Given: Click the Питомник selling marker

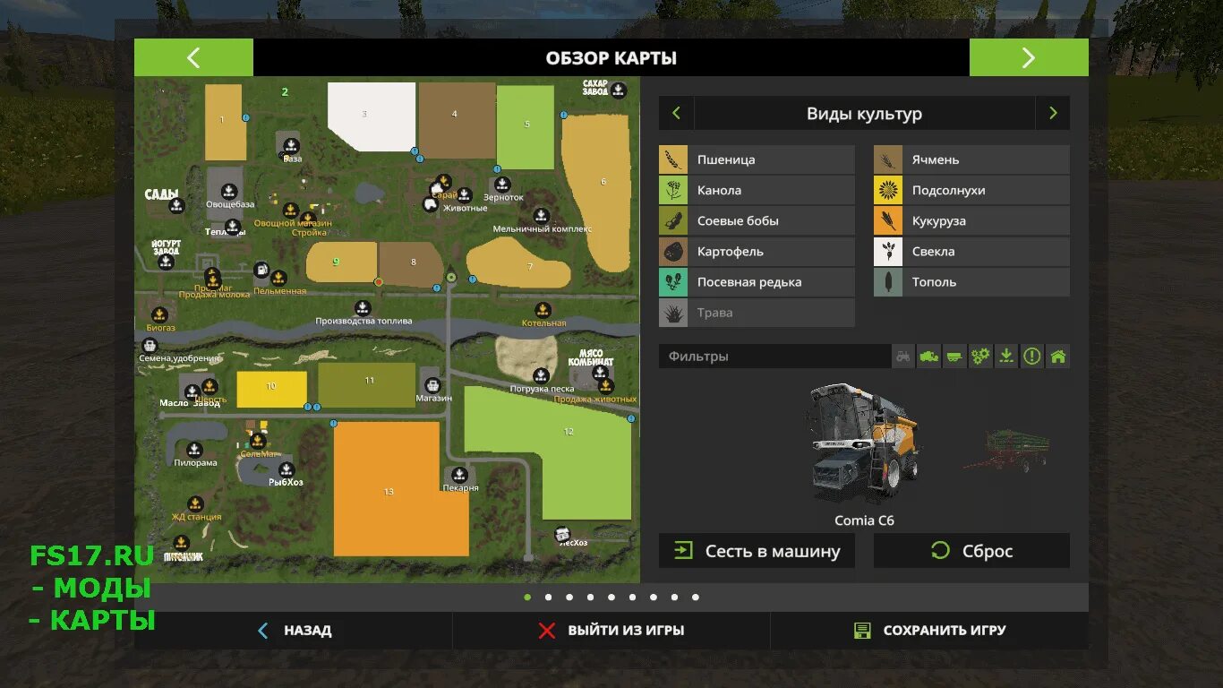Looking at the screenshot, I should [182, 543].
